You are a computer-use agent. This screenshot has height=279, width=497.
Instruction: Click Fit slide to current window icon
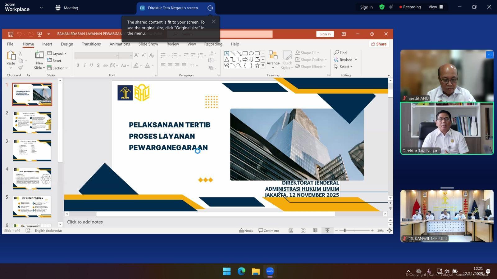389,231
